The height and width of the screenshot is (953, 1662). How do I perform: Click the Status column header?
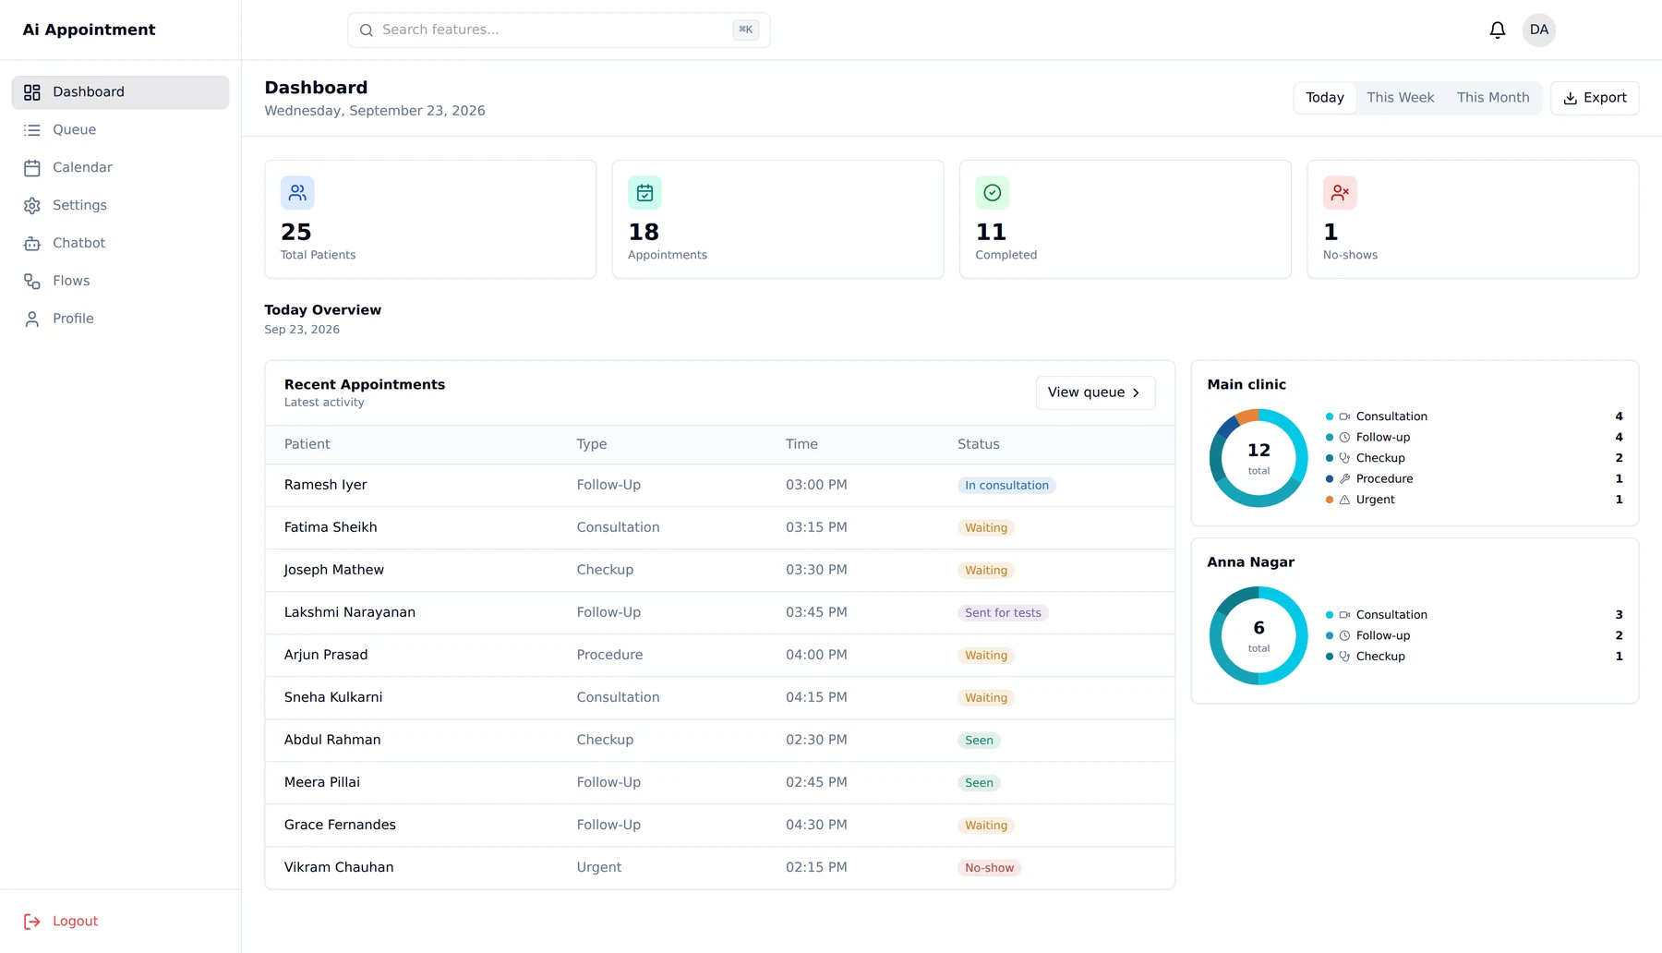(978, 445)
